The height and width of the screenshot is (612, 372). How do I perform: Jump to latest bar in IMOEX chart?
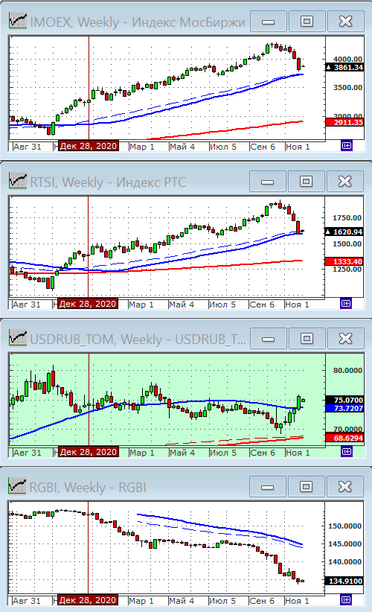346,146
